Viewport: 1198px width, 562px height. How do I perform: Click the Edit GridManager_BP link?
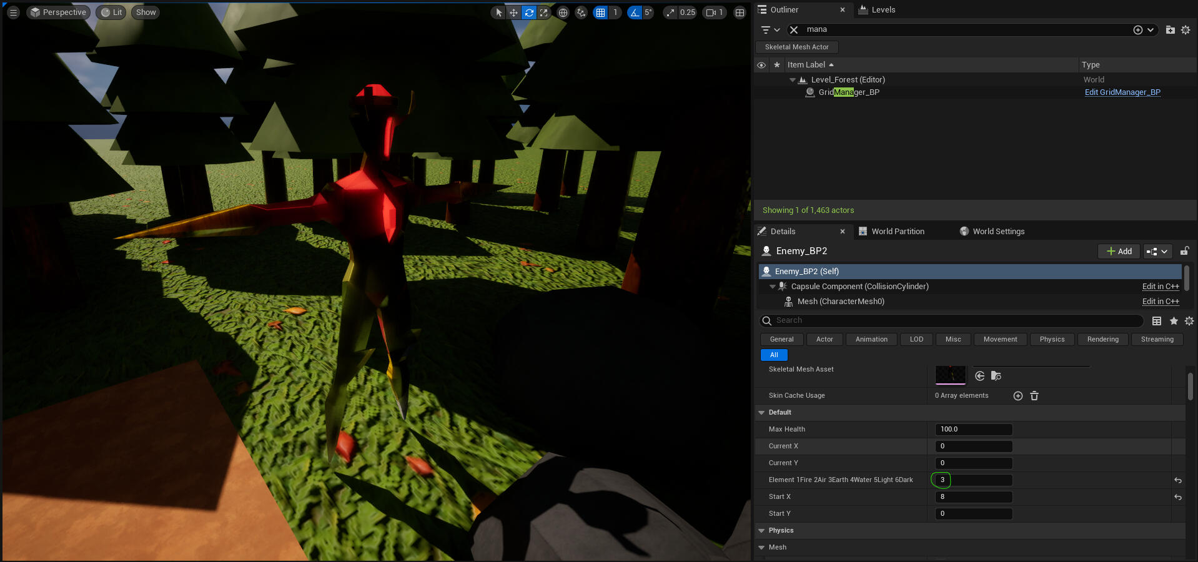pyautogui.click(x=1122, y=92)
